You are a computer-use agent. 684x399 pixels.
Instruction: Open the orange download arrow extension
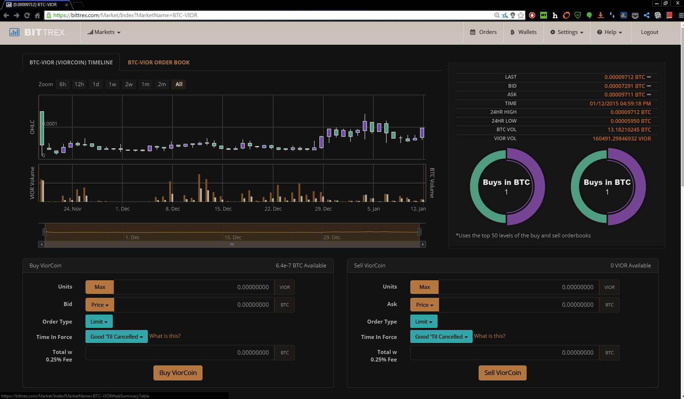601,15
